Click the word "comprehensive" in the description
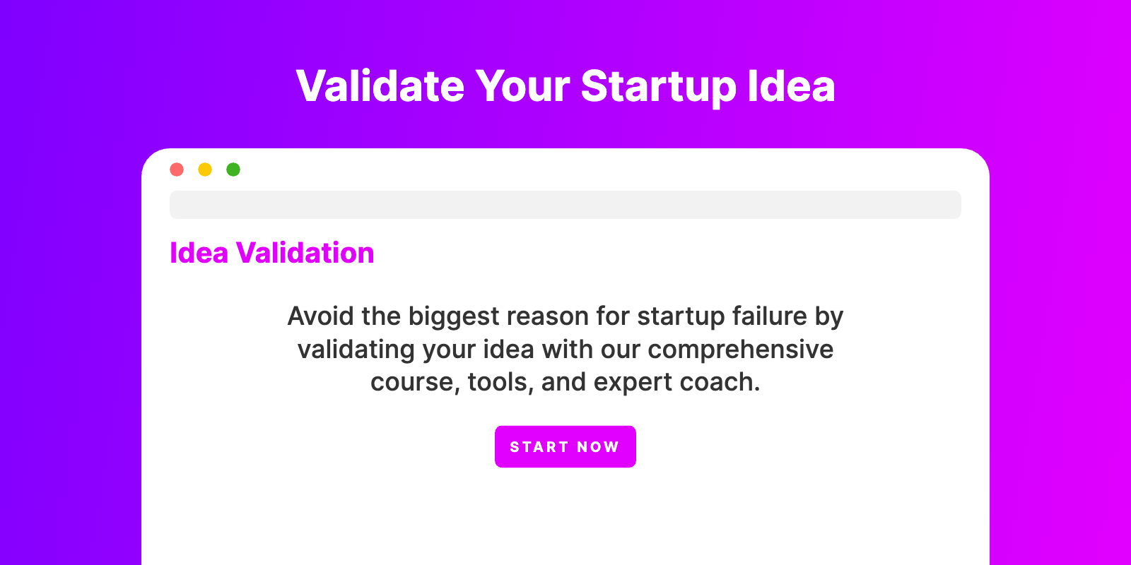This screenshot has height=565, width=1131. [740, 350]
